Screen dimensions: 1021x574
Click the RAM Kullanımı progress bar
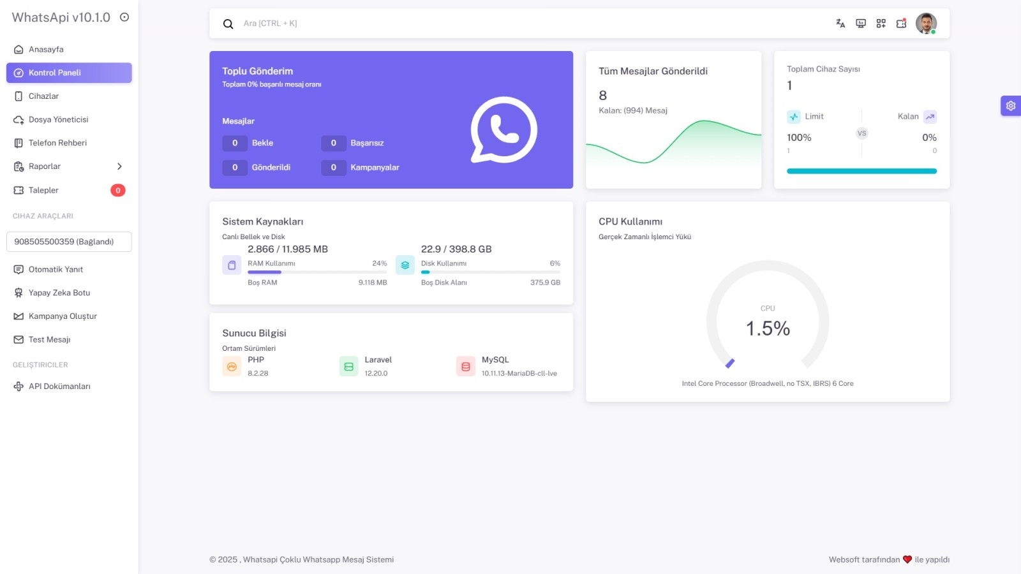pos(317,272)
